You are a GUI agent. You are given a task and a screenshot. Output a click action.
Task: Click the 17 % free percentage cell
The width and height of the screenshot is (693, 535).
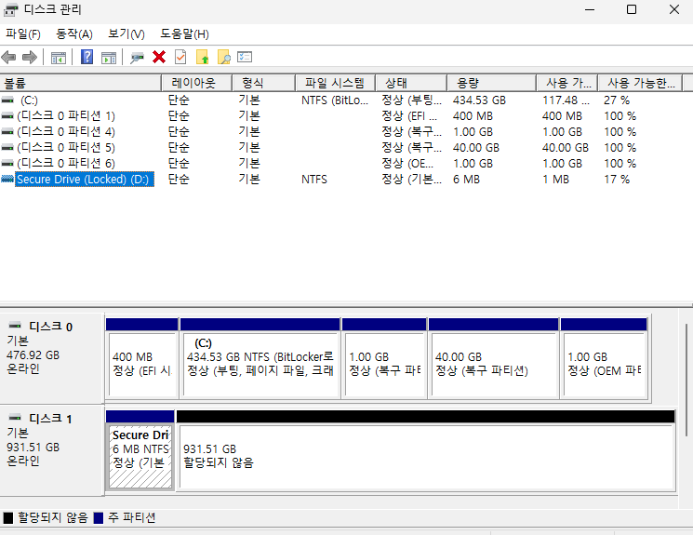617,179
